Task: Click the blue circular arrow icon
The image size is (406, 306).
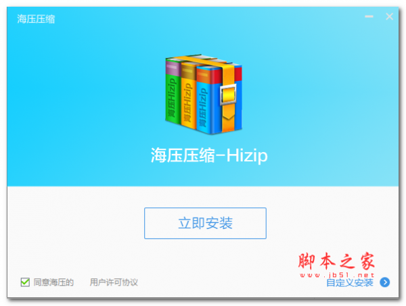Action: 385,282
